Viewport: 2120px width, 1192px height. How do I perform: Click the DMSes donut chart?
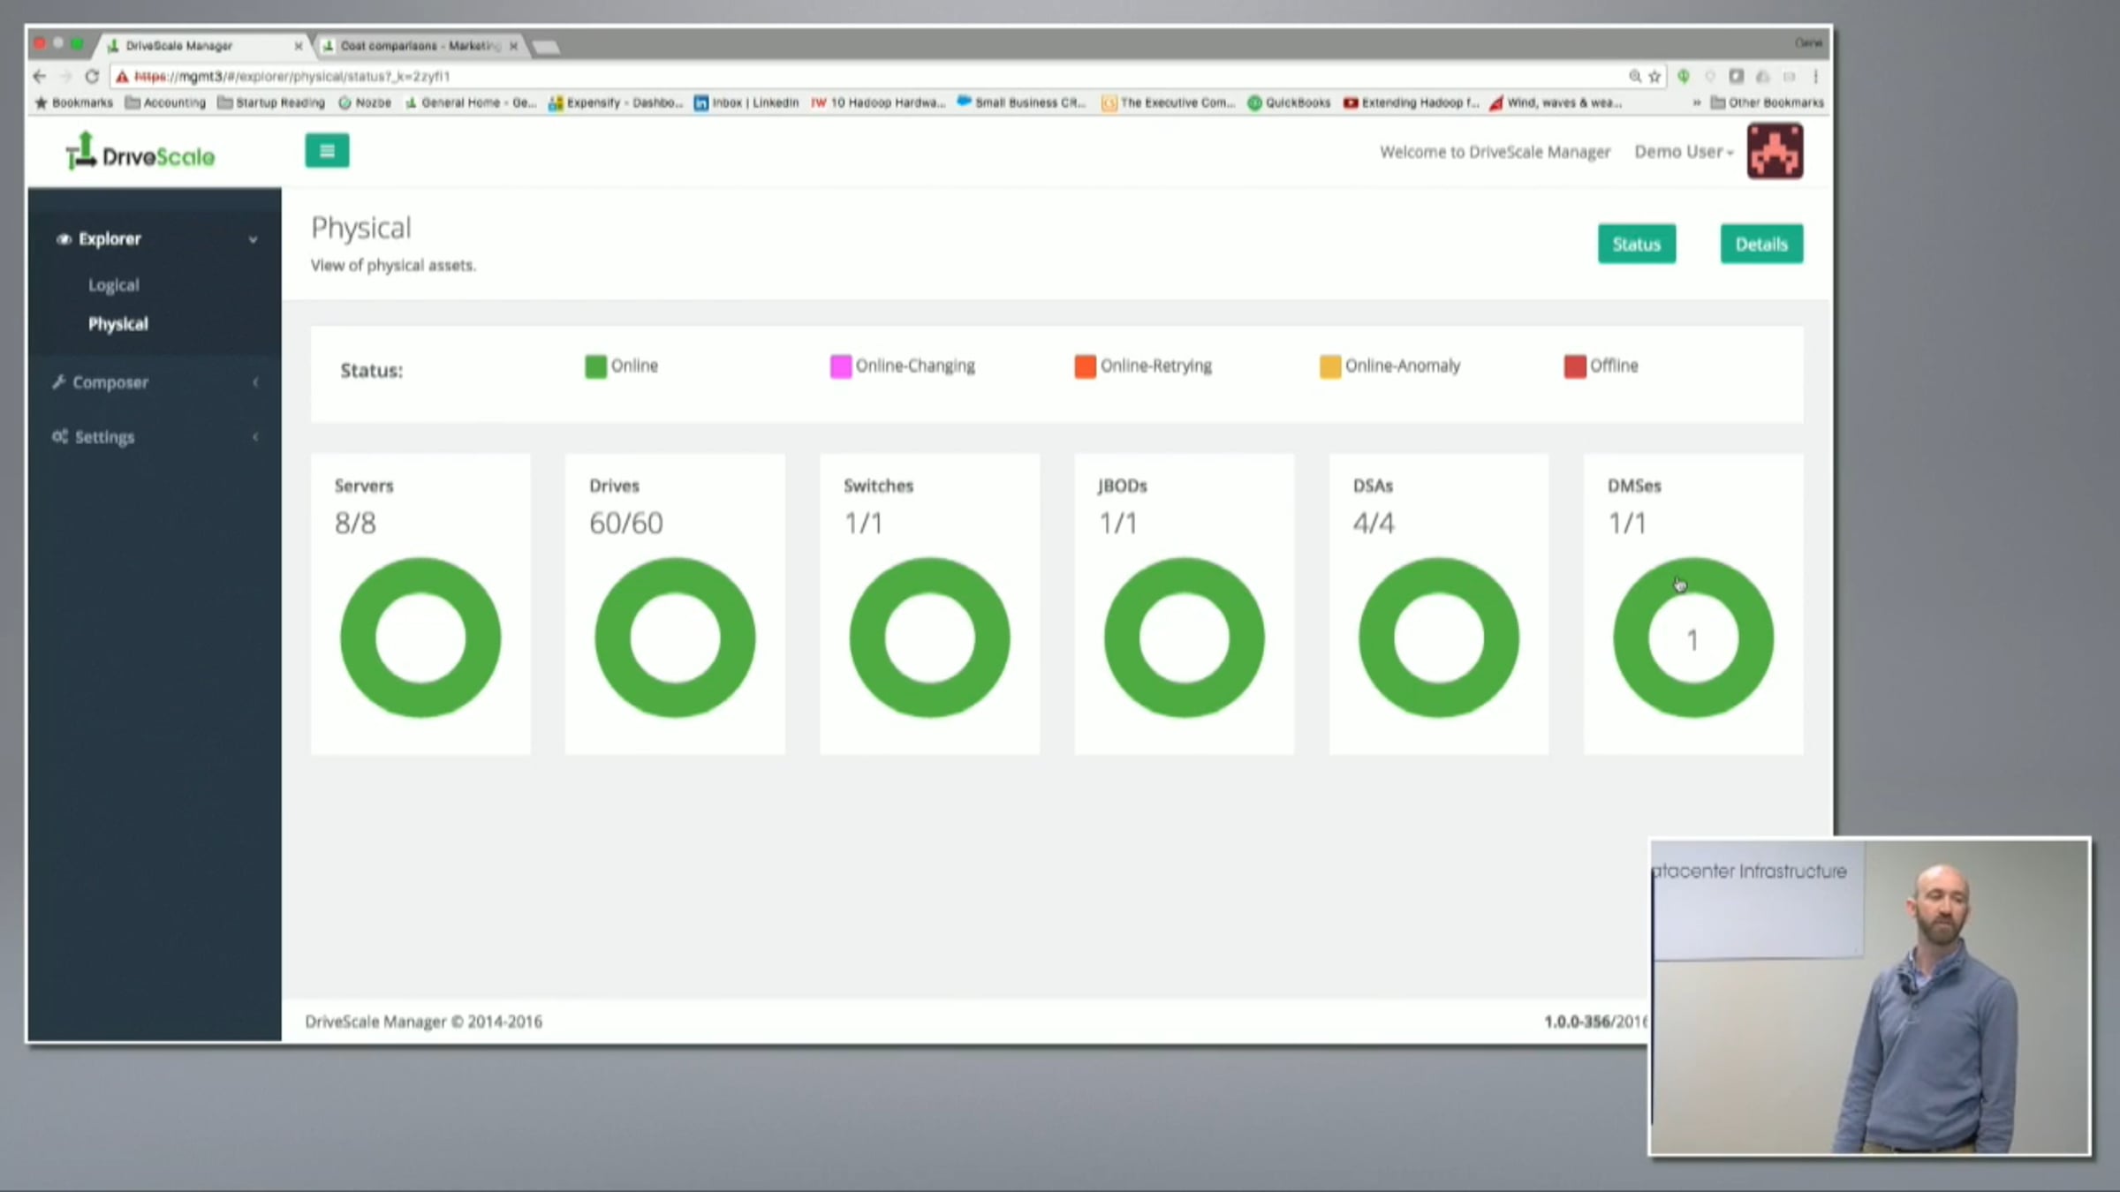point(1692,637)
